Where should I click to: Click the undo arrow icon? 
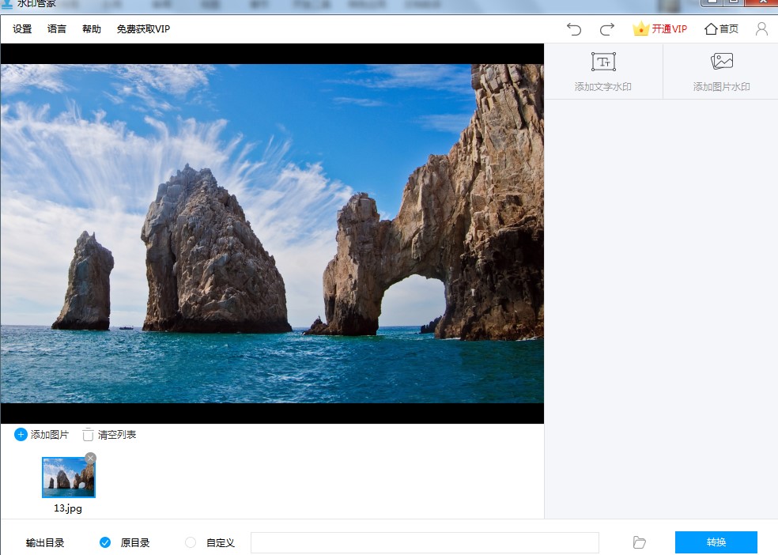coord(574,29)
